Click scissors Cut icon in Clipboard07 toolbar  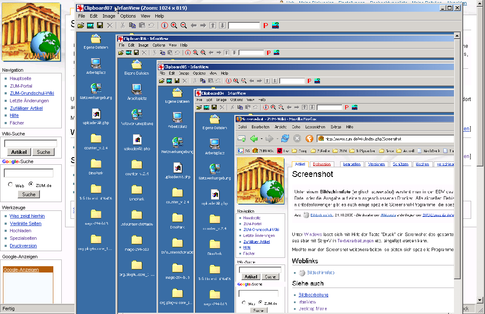click(x=123, y=26)
